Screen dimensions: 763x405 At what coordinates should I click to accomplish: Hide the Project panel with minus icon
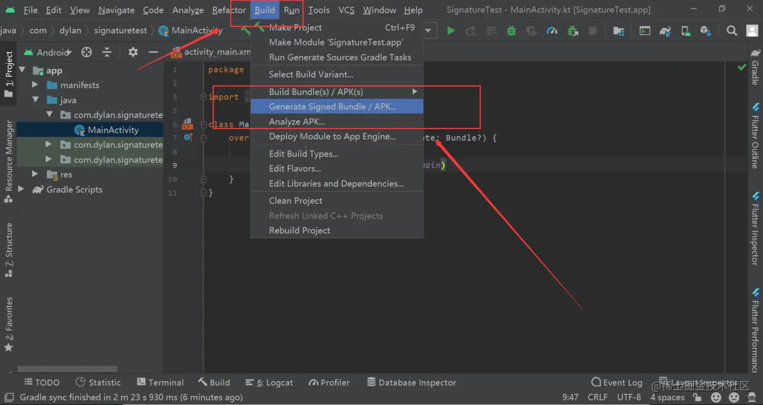[x=153, y=52]
